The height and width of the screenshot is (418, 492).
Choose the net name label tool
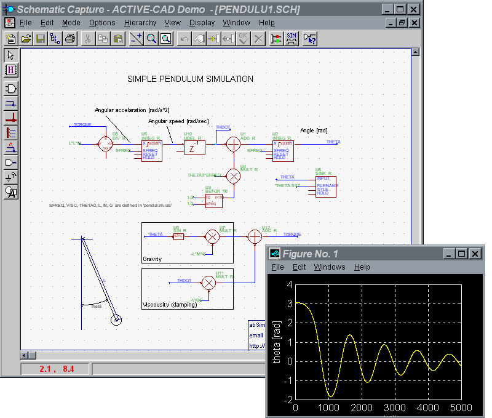(10, 147)
